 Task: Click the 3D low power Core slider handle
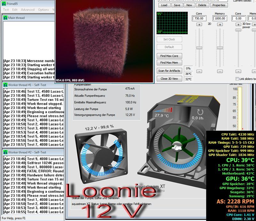238,30
